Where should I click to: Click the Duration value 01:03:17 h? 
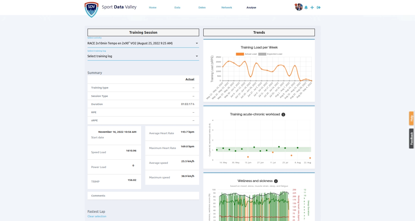tap(188, 104)
